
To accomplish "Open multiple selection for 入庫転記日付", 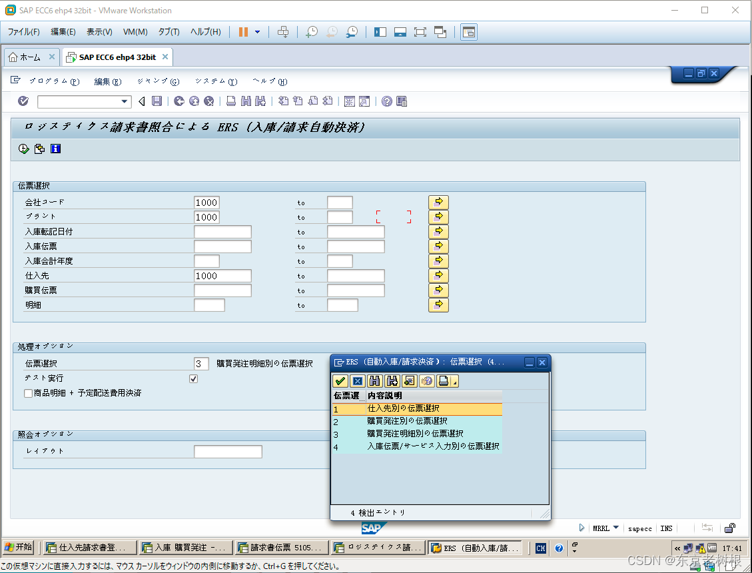I will coord(438,232).
